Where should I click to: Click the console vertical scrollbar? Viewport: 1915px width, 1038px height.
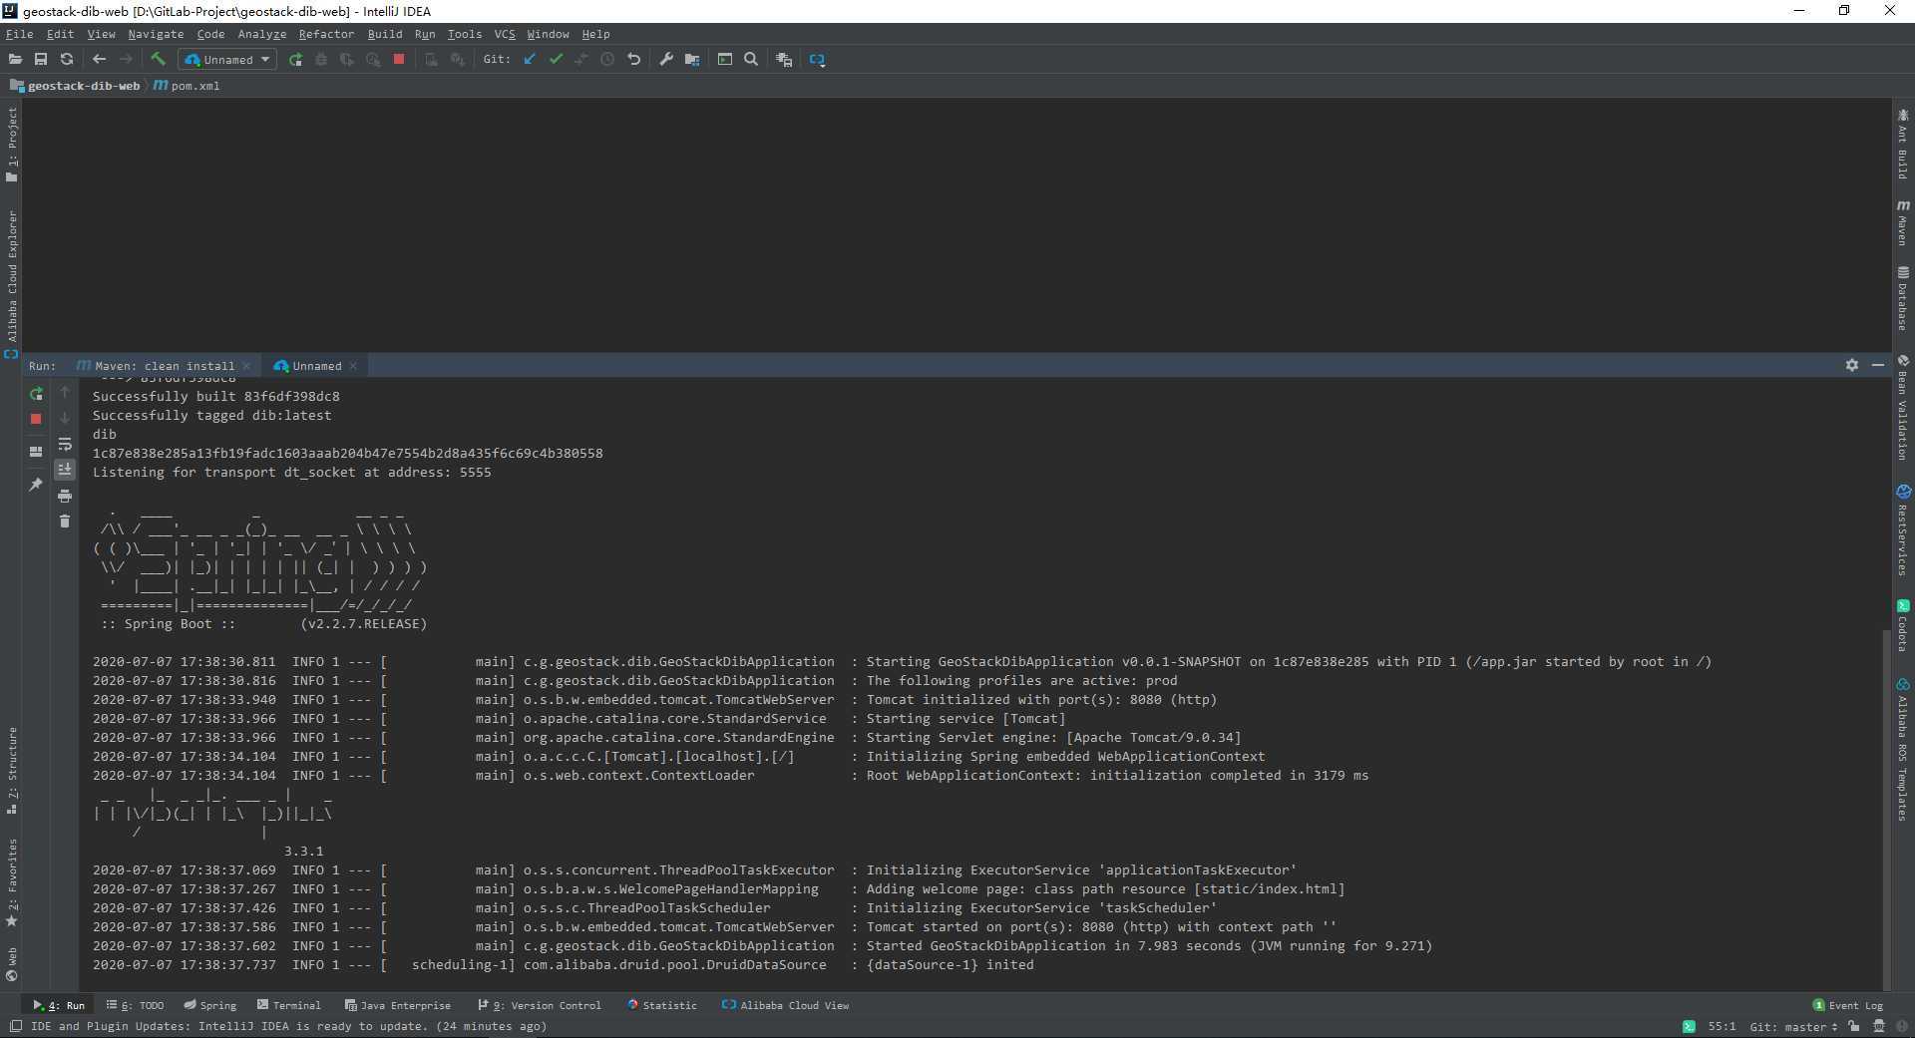point(1885,808)
